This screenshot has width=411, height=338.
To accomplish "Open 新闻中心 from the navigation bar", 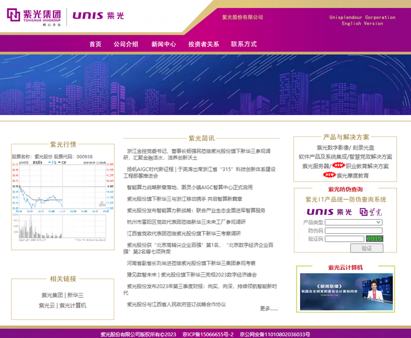I will pyautogui.click(x=163, y=44).
